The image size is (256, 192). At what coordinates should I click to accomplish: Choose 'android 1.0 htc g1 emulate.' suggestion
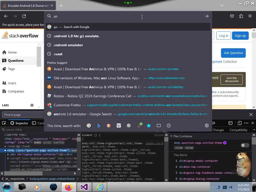pos(128,36)
